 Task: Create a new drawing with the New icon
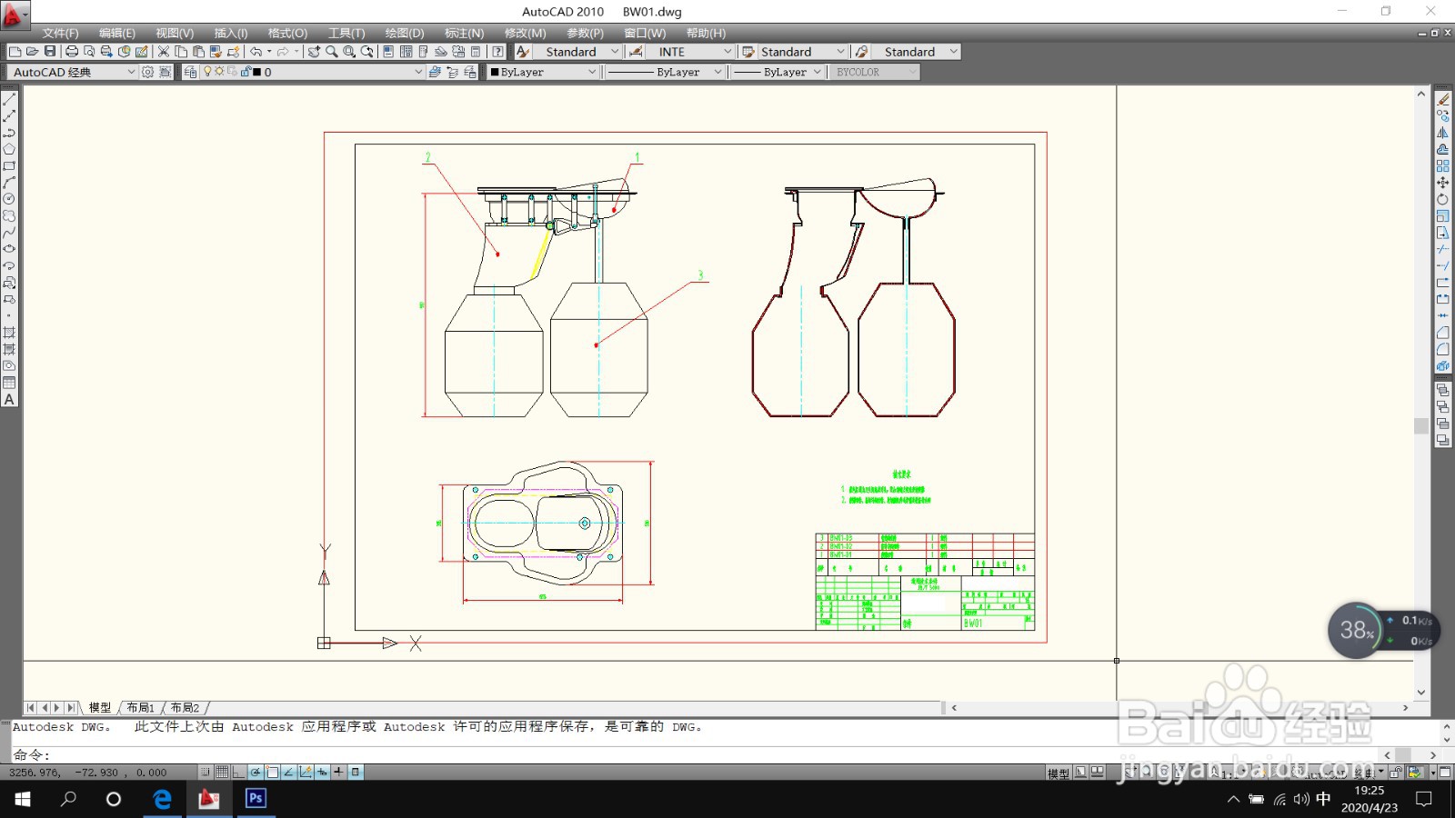15,52
